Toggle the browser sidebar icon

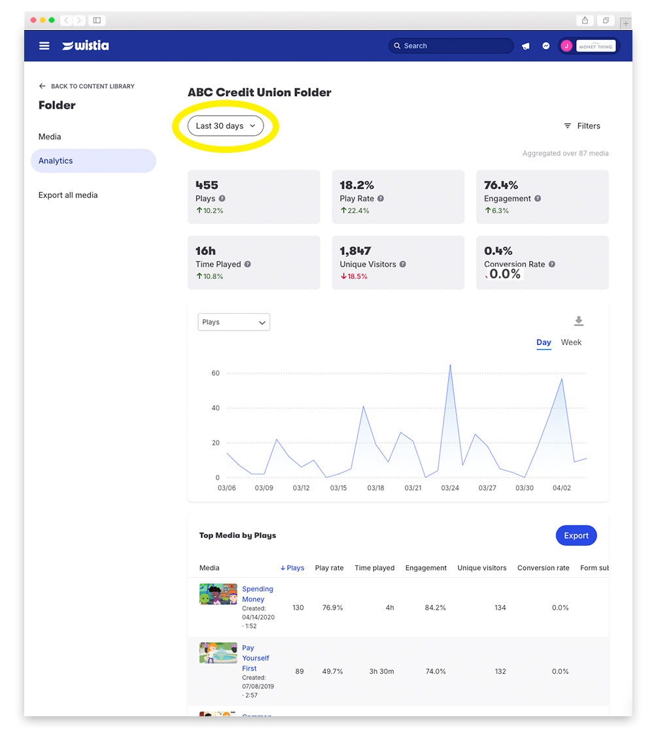[97, 20]
